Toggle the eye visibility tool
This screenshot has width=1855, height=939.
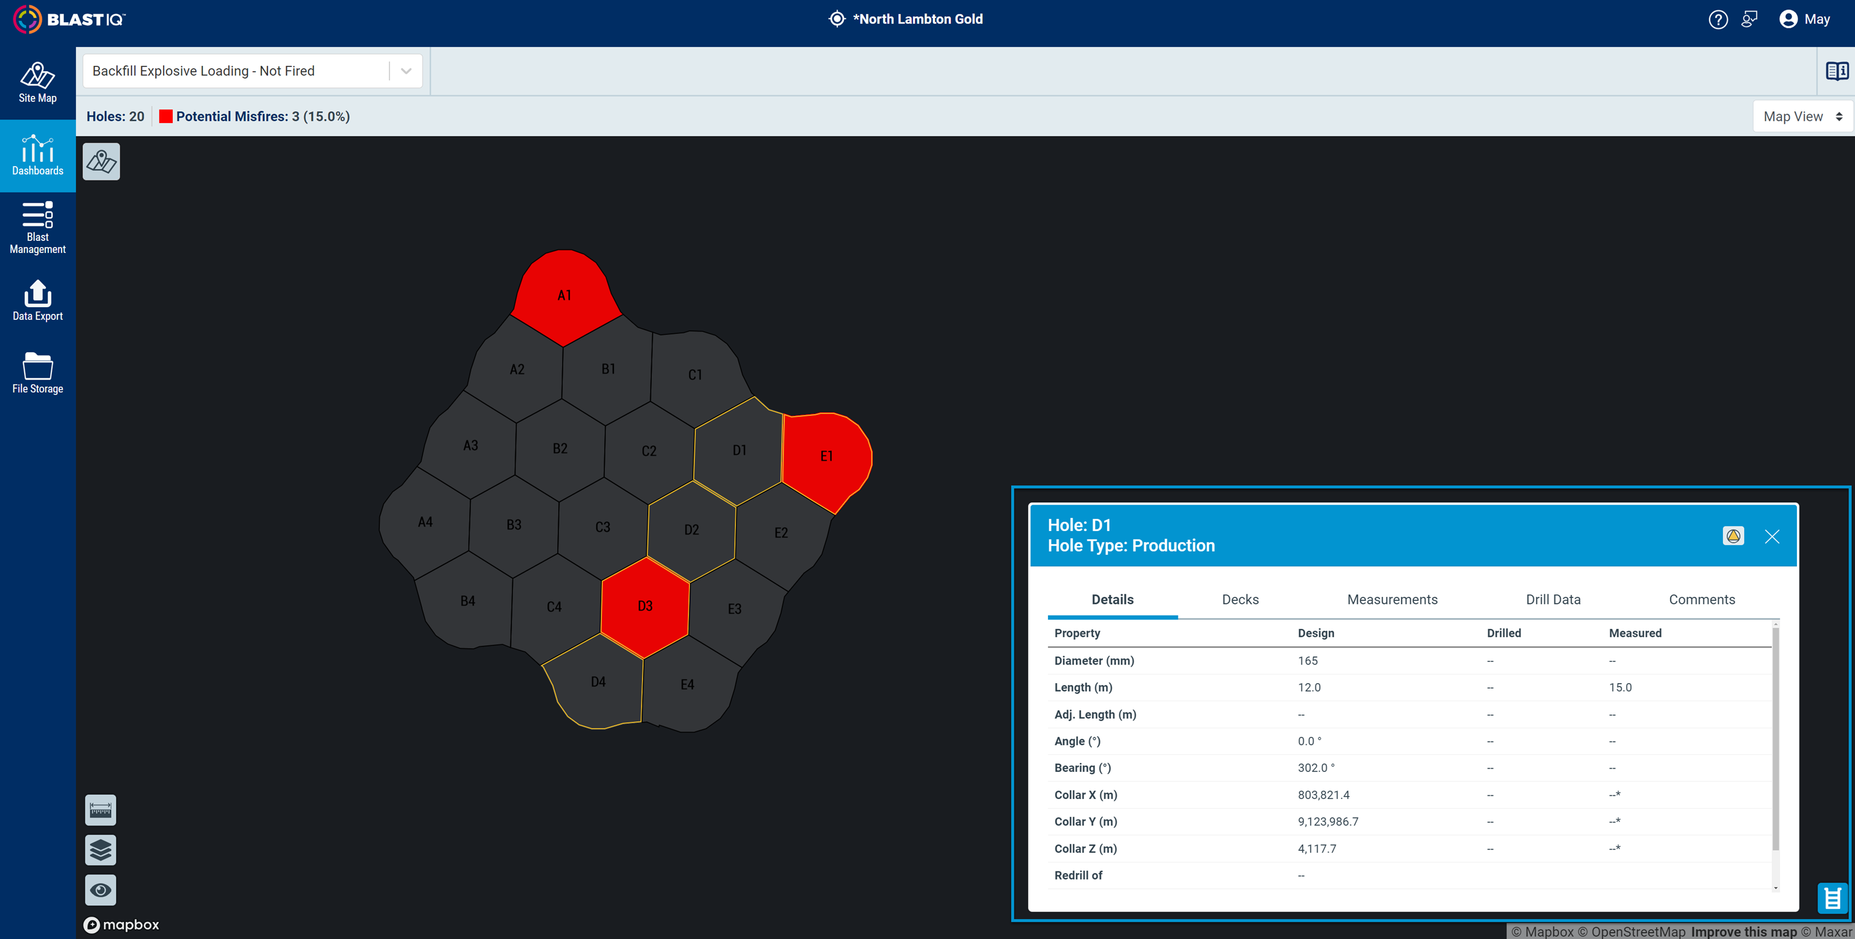(101, 890)
